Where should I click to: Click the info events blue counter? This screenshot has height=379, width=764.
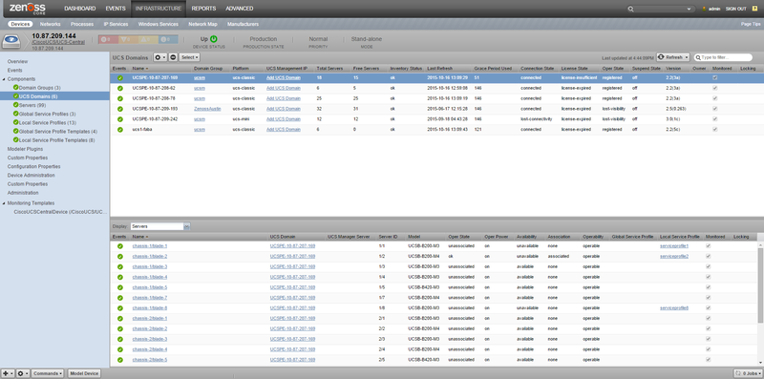pos(168,39)
